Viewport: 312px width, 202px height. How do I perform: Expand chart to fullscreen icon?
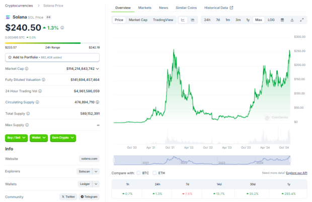point(301,20)
